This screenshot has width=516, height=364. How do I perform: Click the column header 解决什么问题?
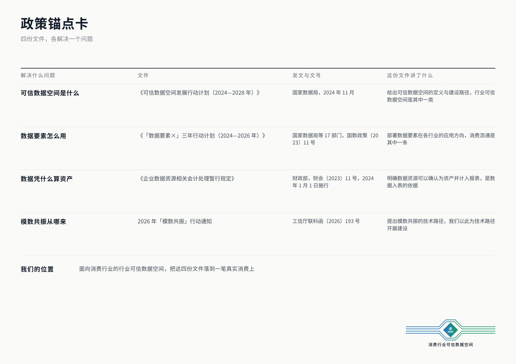pyautogui.click(x=38, y=75)
